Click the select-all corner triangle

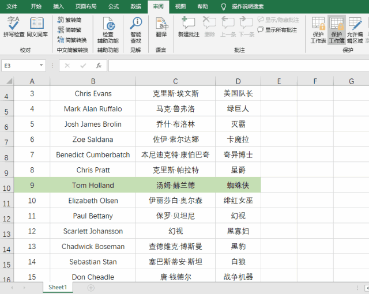tap(9, 81)
